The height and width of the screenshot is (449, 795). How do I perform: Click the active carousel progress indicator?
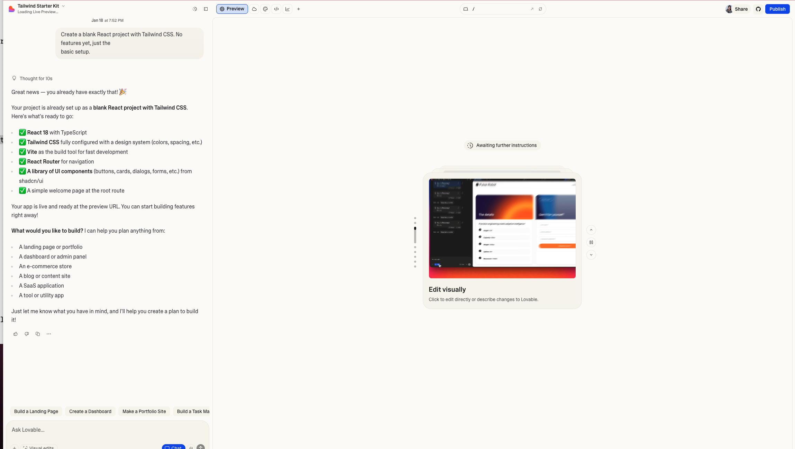415,235
